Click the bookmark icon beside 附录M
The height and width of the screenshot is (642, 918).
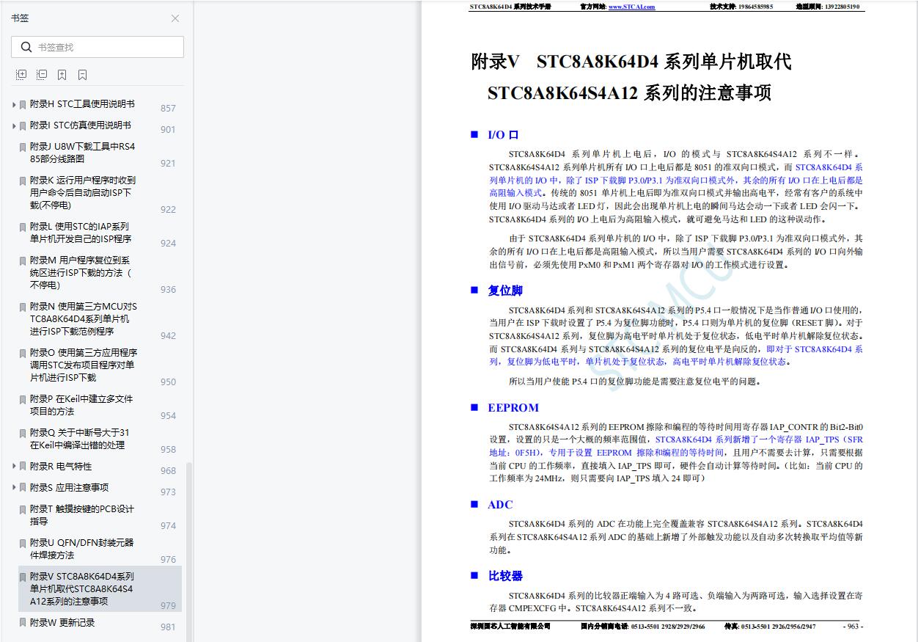23,261
